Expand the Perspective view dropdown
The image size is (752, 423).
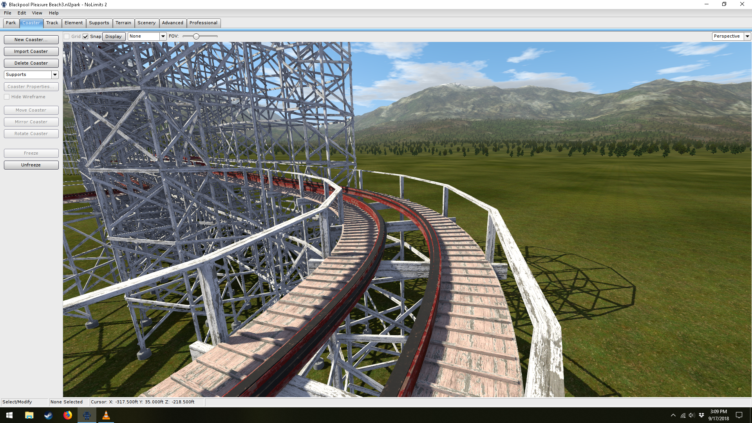click(747, 36)
